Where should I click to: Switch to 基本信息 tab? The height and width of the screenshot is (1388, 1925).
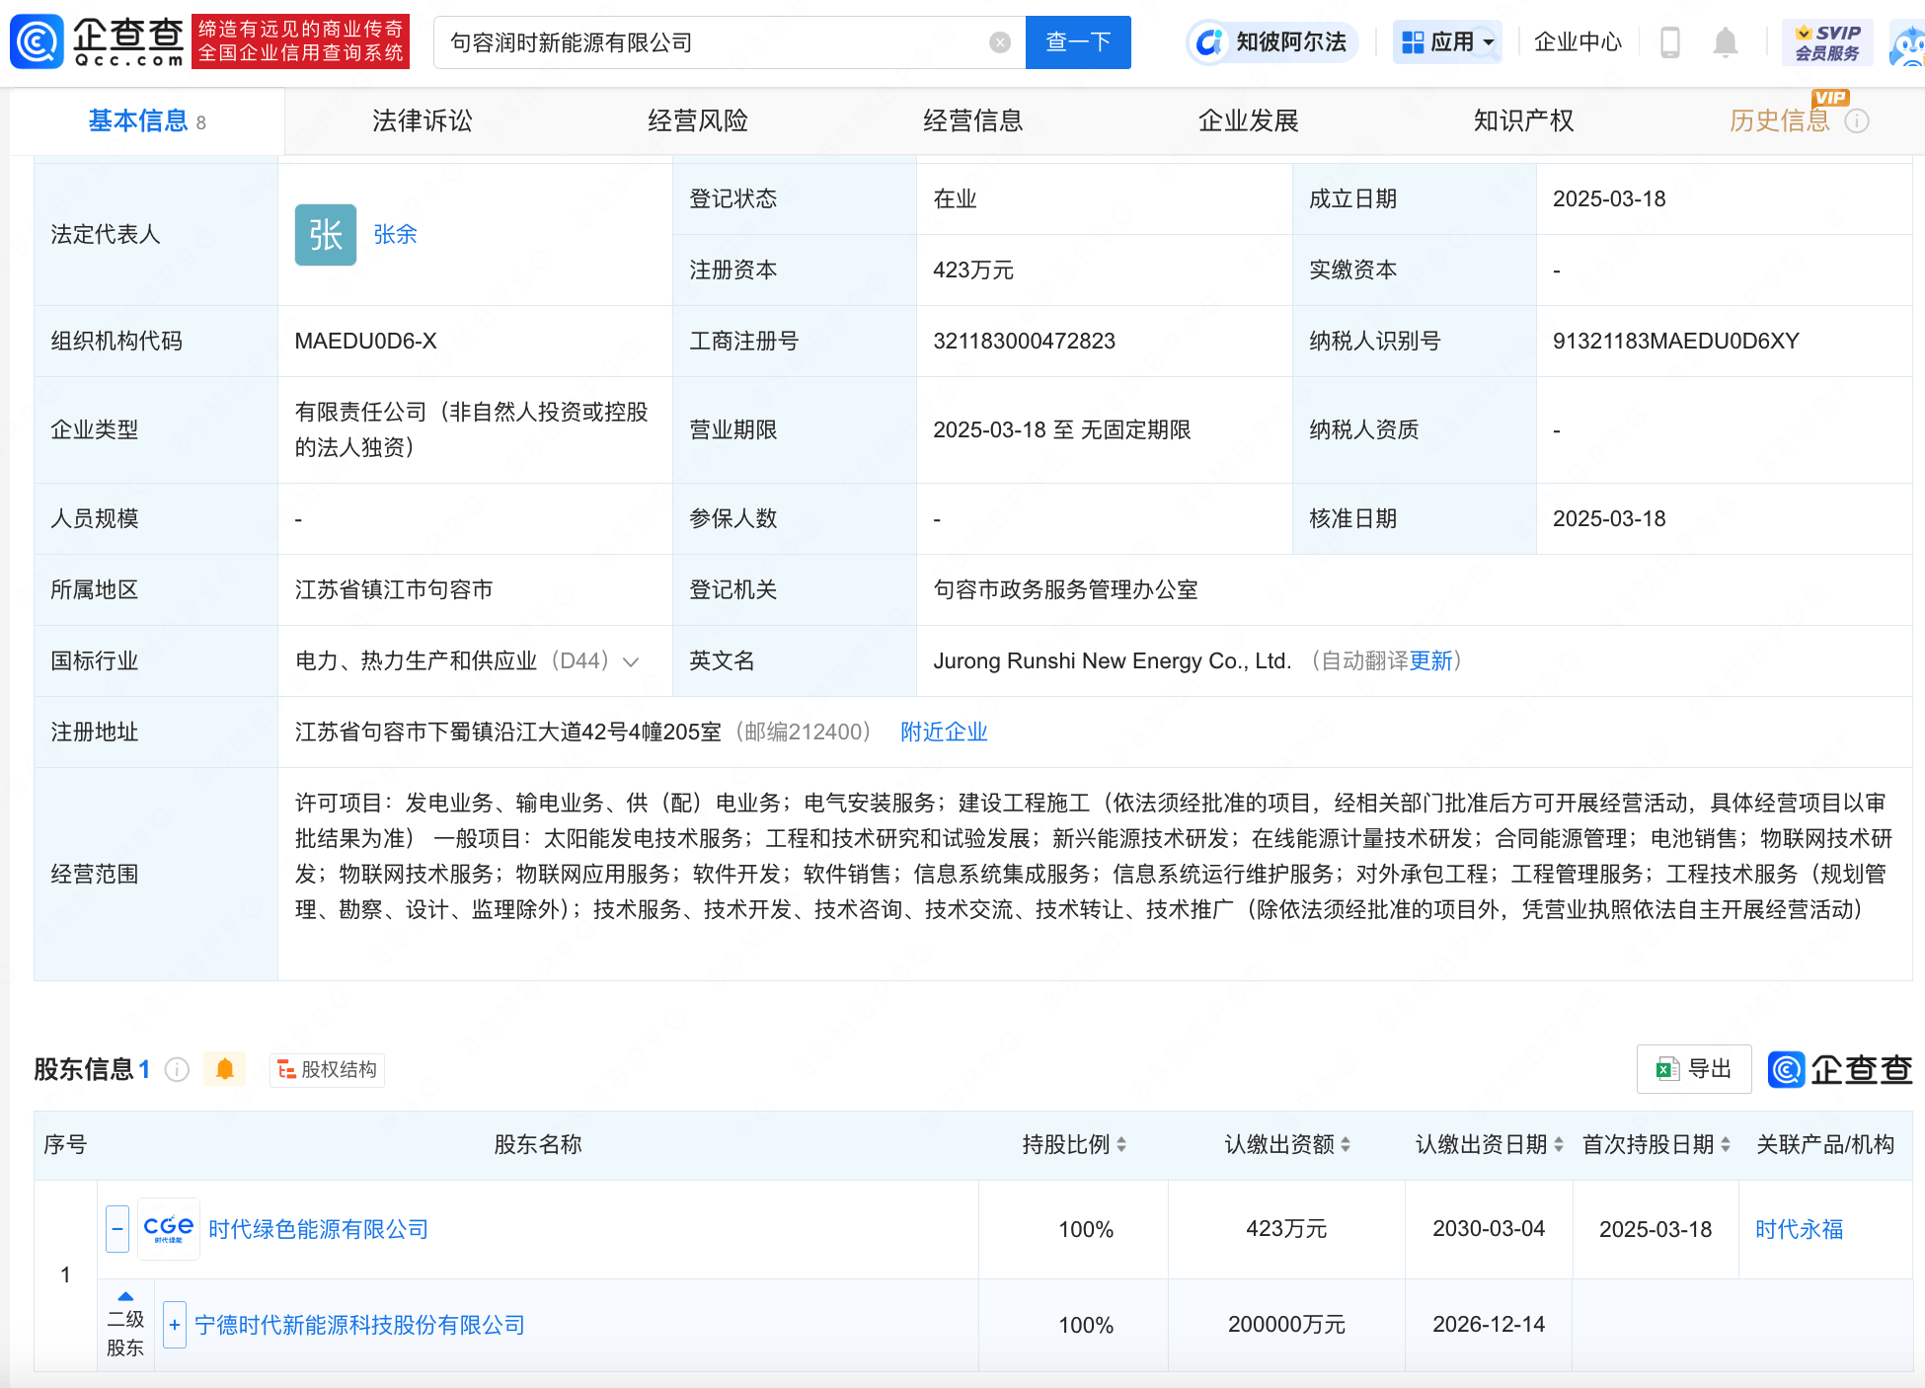(x=147, y=121)
